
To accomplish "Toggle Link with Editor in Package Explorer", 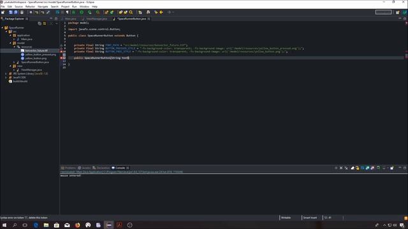I will coord(45,24).
